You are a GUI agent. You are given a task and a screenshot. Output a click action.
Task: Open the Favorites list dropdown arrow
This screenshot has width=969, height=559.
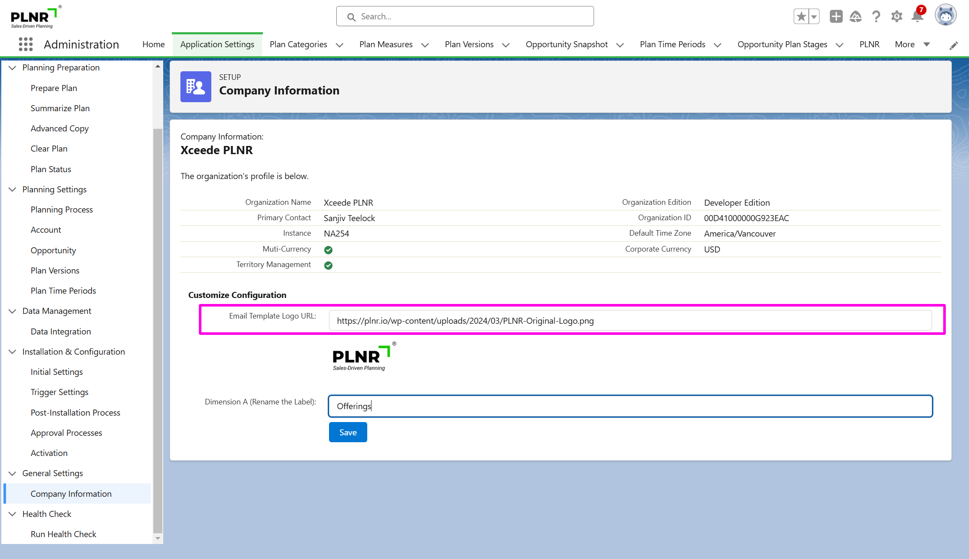(814, 17)
